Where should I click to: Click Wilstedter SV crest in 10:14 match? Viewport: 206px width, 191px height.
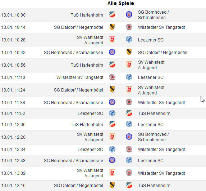click(129, 27)
